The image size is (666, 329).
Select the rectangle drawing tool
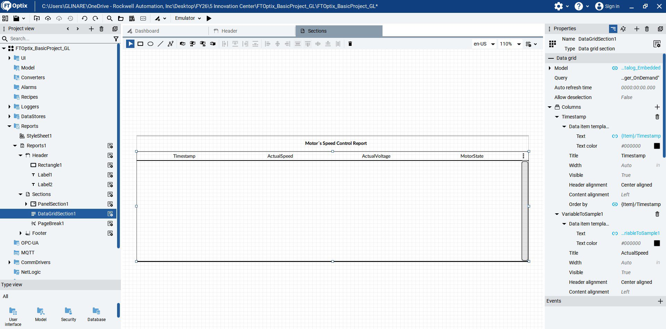[140, 44]
